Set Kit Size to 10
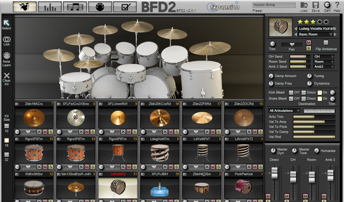This screenshot has width=344, height=202. (6, 126)
